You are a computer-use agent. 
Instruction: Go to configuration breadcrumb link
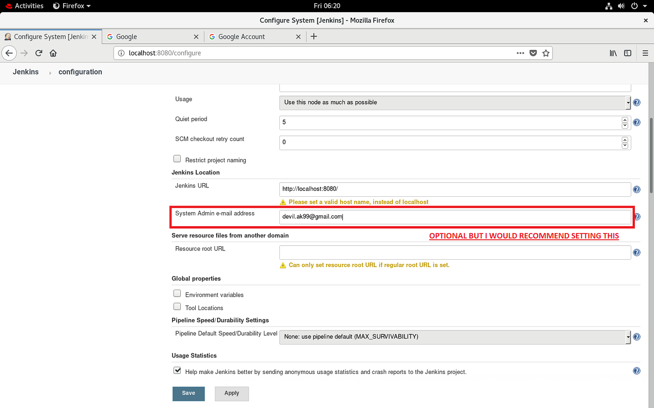tap(80, 72)
